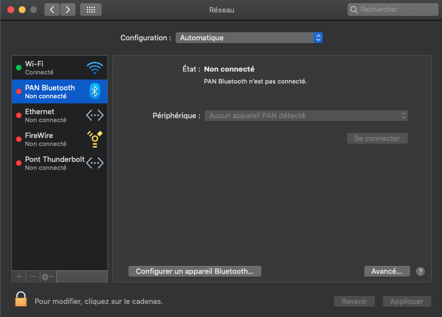Open the help question mark button

click(x=420, y=272)
